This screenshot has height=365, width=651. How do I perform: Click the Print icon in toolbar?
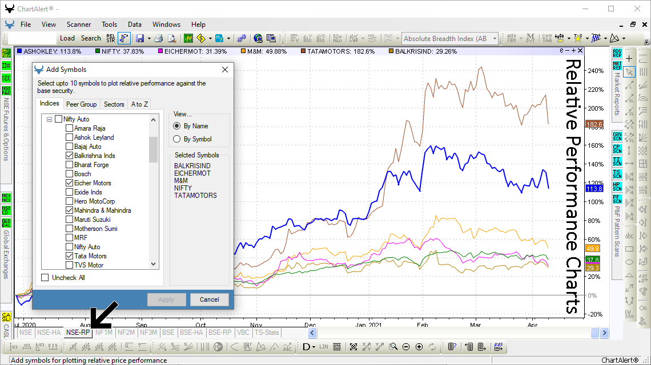[x=159, y=38]
